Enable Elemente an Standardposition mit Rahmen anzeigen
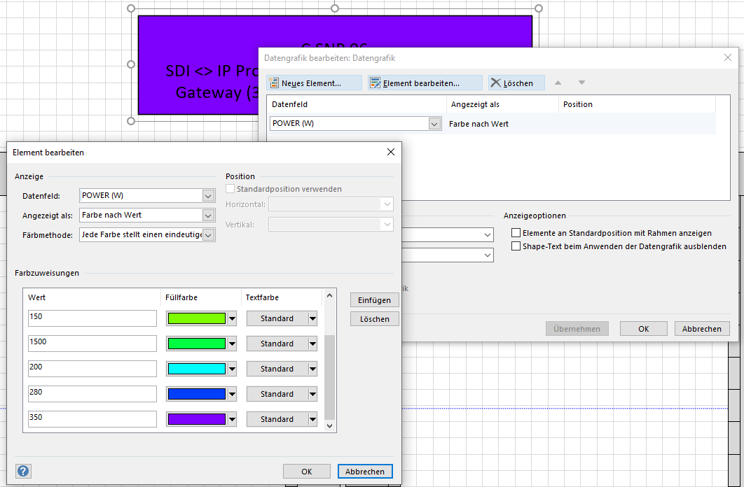Screen dimensions: 744x487 click(516, 233)
